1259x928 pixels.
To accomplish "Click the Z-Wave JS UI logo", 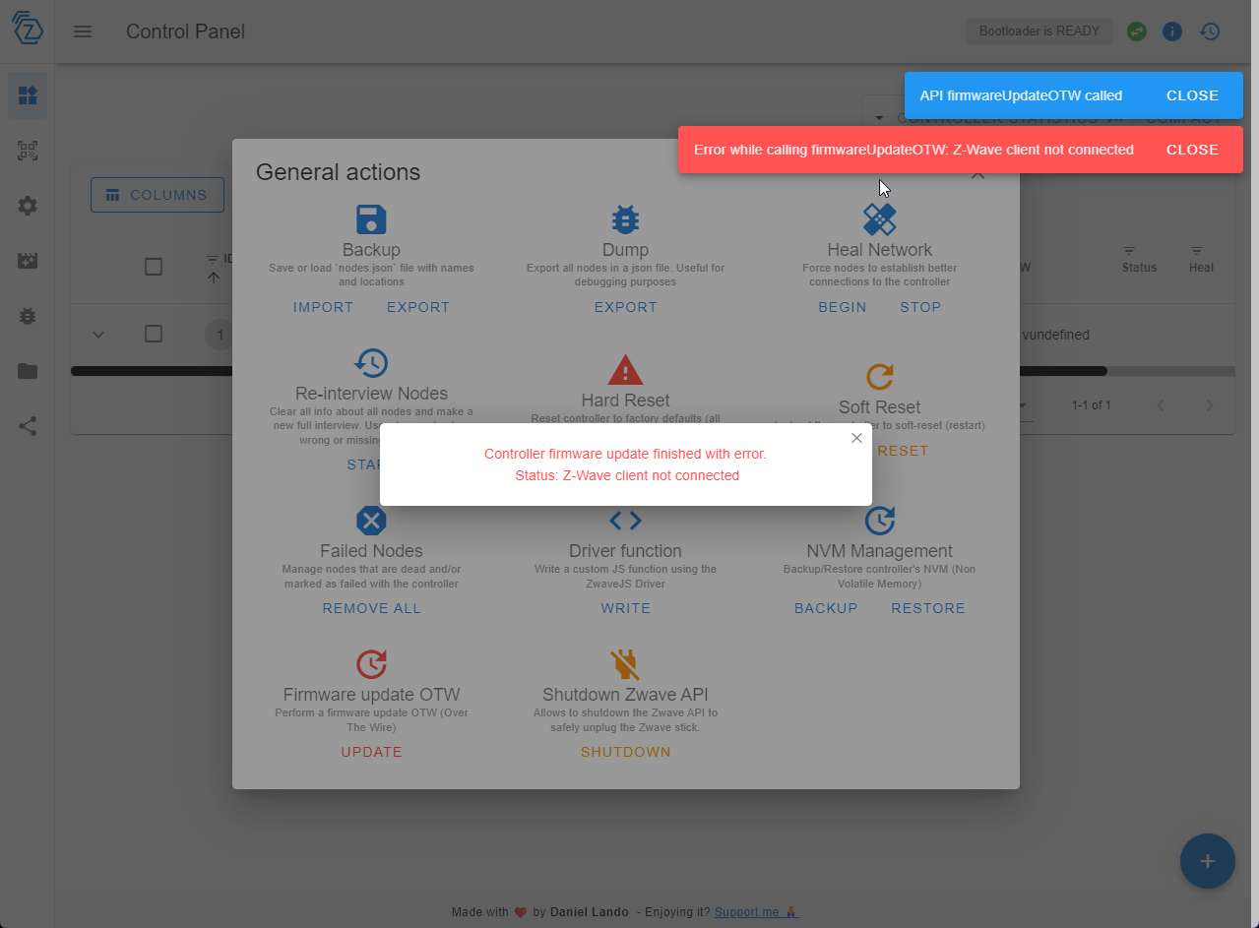I will click(27, 30).
